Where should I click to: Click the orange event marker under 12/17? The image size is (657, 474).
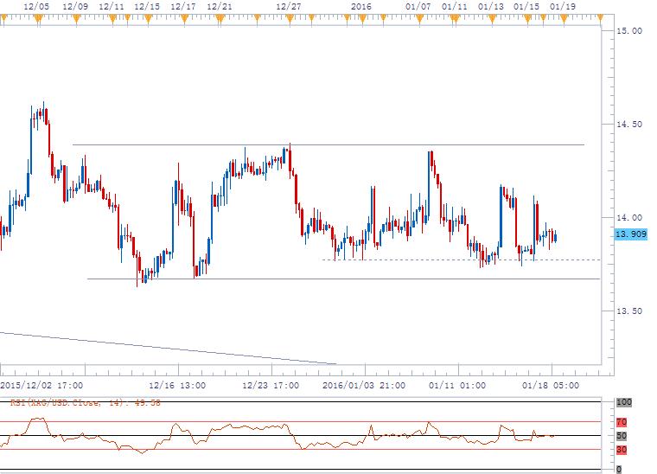[x=184, y=18]
